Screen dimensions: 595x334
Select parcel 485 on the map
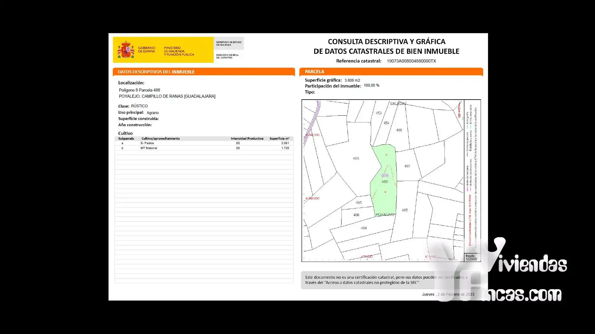click(x=405, y=210)
